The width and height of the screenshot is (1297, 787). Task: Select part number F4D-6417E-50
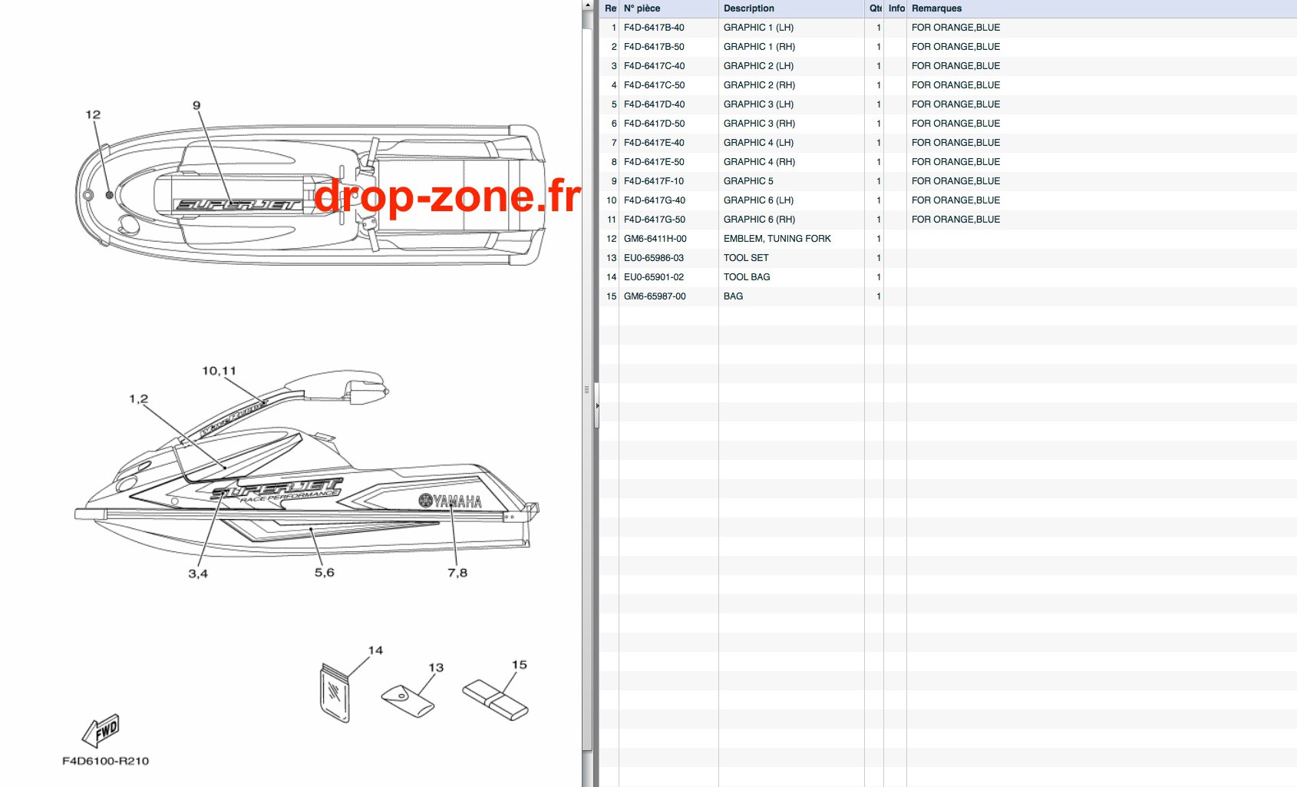coord(654,162)
